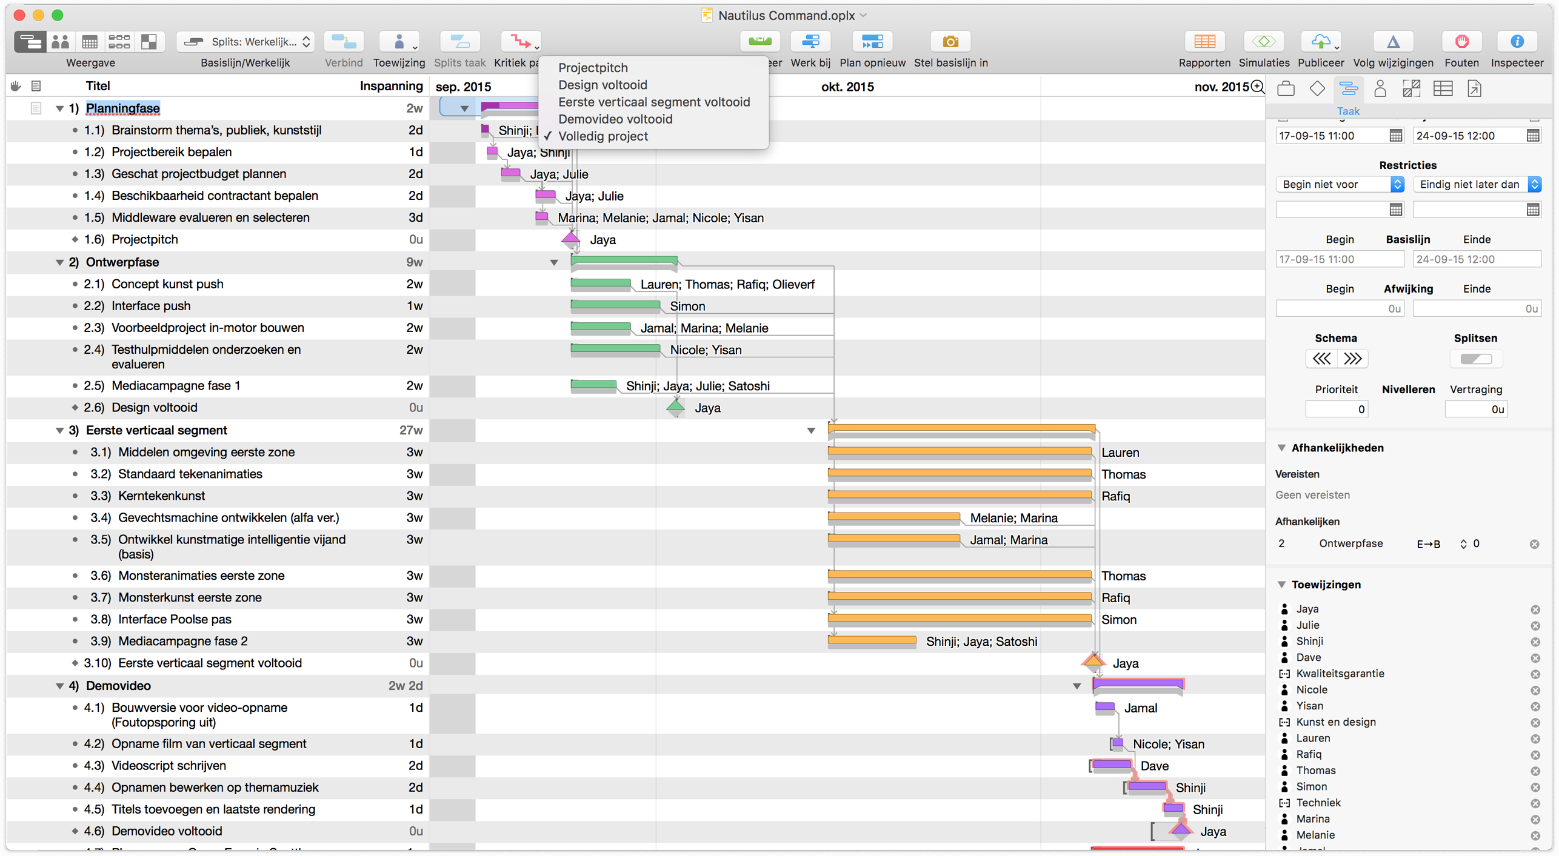Open the Fouten tool
This screenshot has height=856, width=1559.
(x=1461, y=41)
